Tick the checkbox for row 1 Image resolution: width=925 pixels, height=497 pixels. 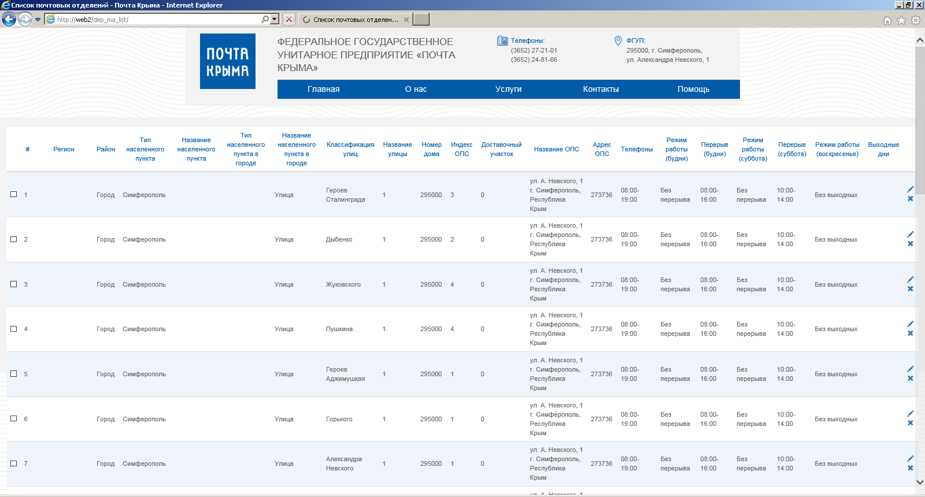click(14, 194)
